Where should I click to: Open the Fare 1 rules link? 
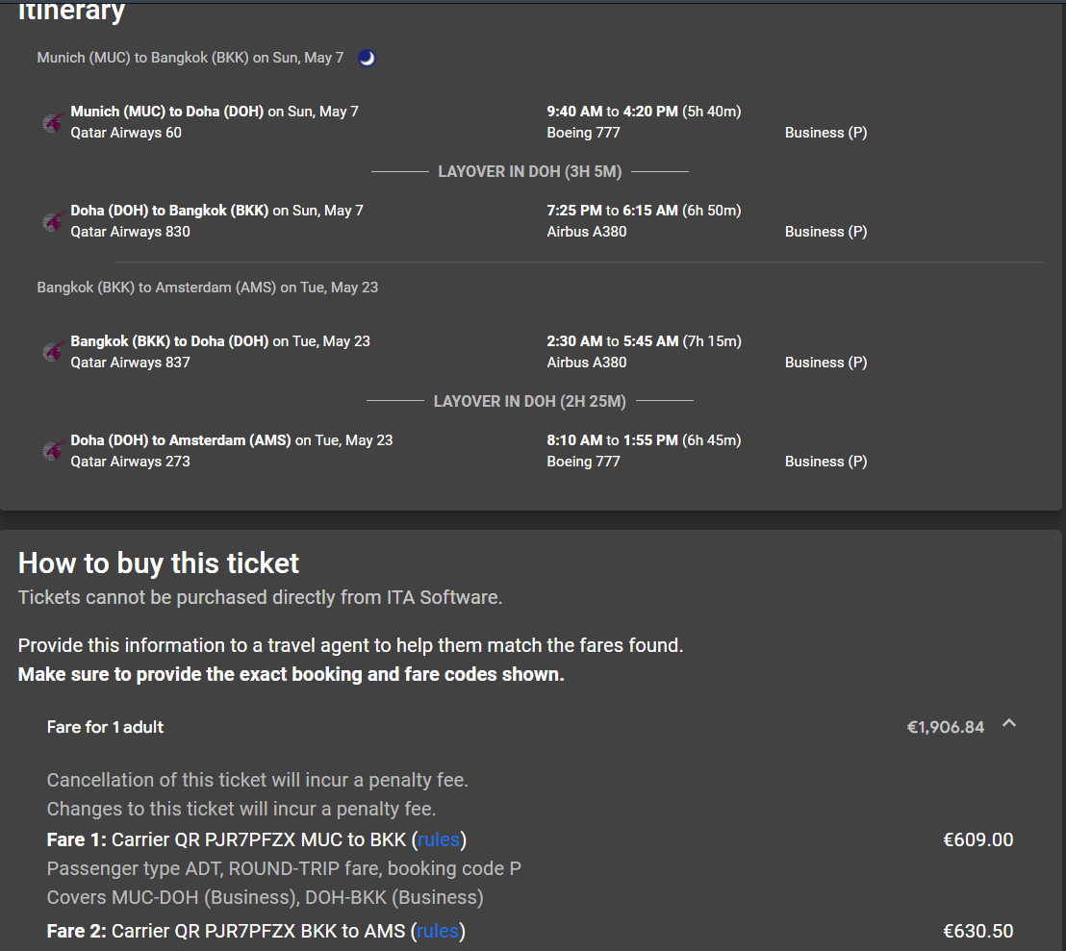point(439,839)
